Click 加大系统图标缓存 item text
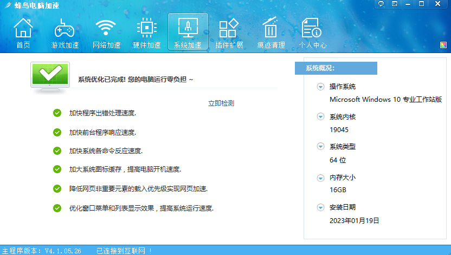The height and width of the screenshot is (255, 451). point(125,169)
